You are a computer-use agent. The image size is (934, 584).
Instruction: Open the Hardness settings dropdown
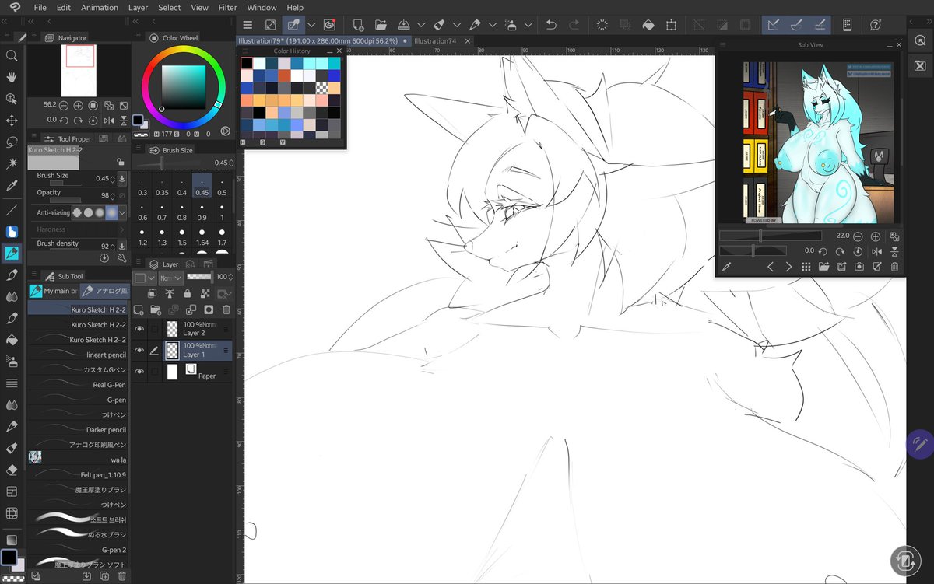(122, 229)
